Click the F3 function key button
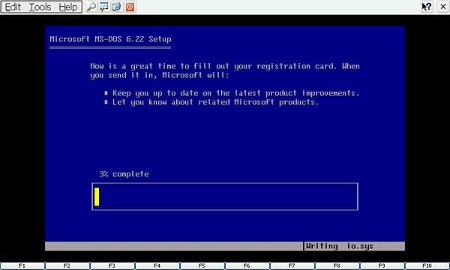450x270 pixels. click(x=112, y=266)
